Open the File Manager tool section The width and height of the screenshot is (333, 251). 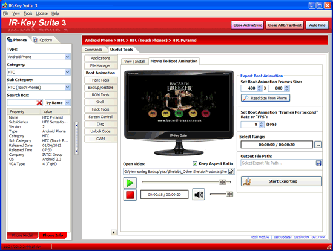(101, 65)
